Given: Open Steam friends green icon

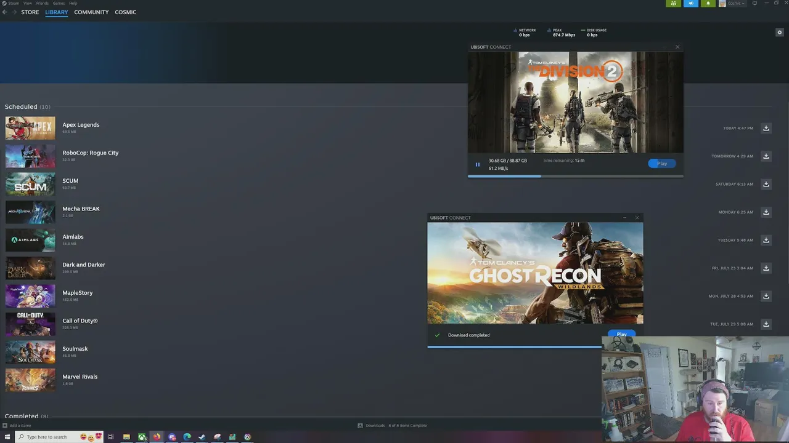Looking at the screenshot, I should point(673,3).
